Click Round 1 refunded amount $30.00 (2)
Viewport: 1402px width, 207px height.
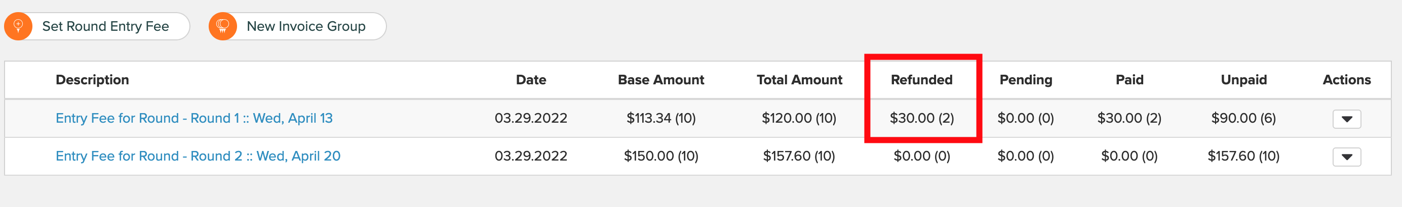point(921,118)
